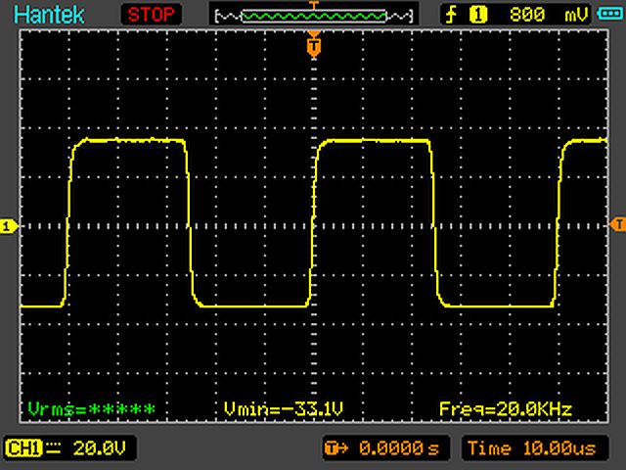Click the cyan battery or USB status icon
626x470 pixels.
(x=609, y=14)
